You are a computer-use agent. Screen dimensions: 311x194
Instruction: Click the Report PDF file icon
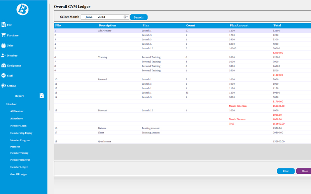click(x=42, y=95)
